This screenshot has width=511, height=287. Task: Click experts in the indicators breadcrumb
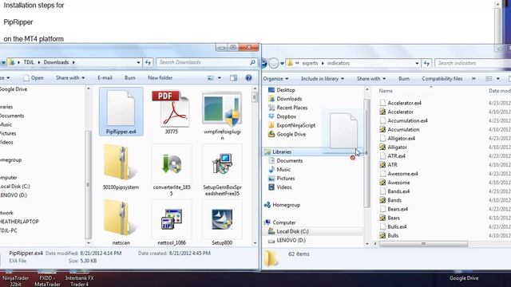(310, 63)
